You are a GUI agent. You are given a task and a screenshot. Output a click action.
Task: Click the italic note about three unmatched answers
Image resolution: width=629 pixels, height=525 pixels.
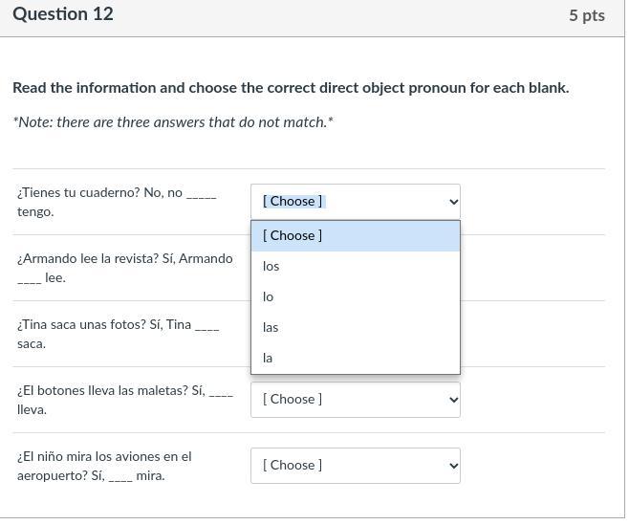(x=173, y=122)
